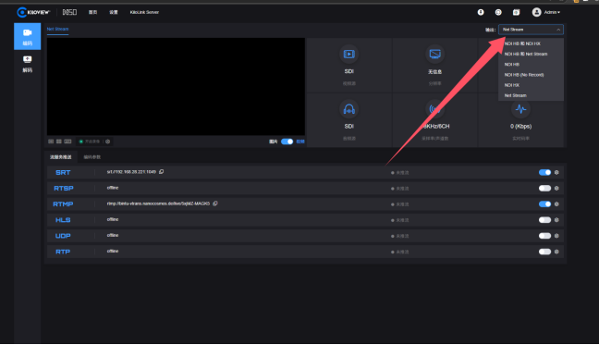599x345 pixels.
Task: Open RTP row settings gear
Action: [x=556, y=252]
